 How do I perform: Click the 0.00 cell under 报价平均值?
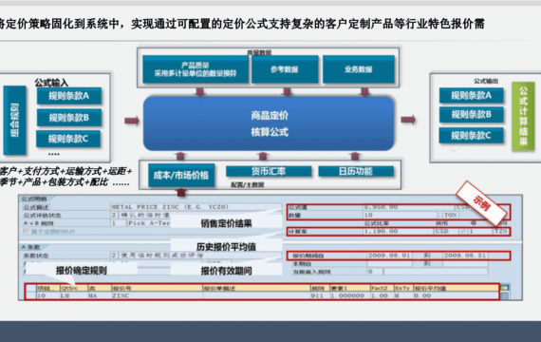coord(456,295)
